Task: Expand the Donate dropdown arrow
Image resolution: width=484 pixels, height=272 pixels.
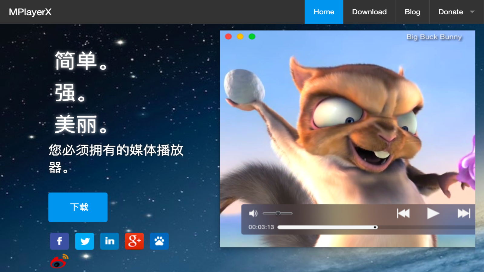Action: pos(472,12)
